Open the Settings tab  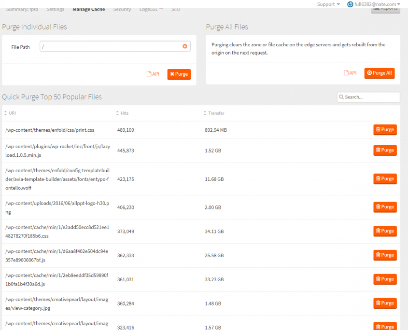pos(56,9)
